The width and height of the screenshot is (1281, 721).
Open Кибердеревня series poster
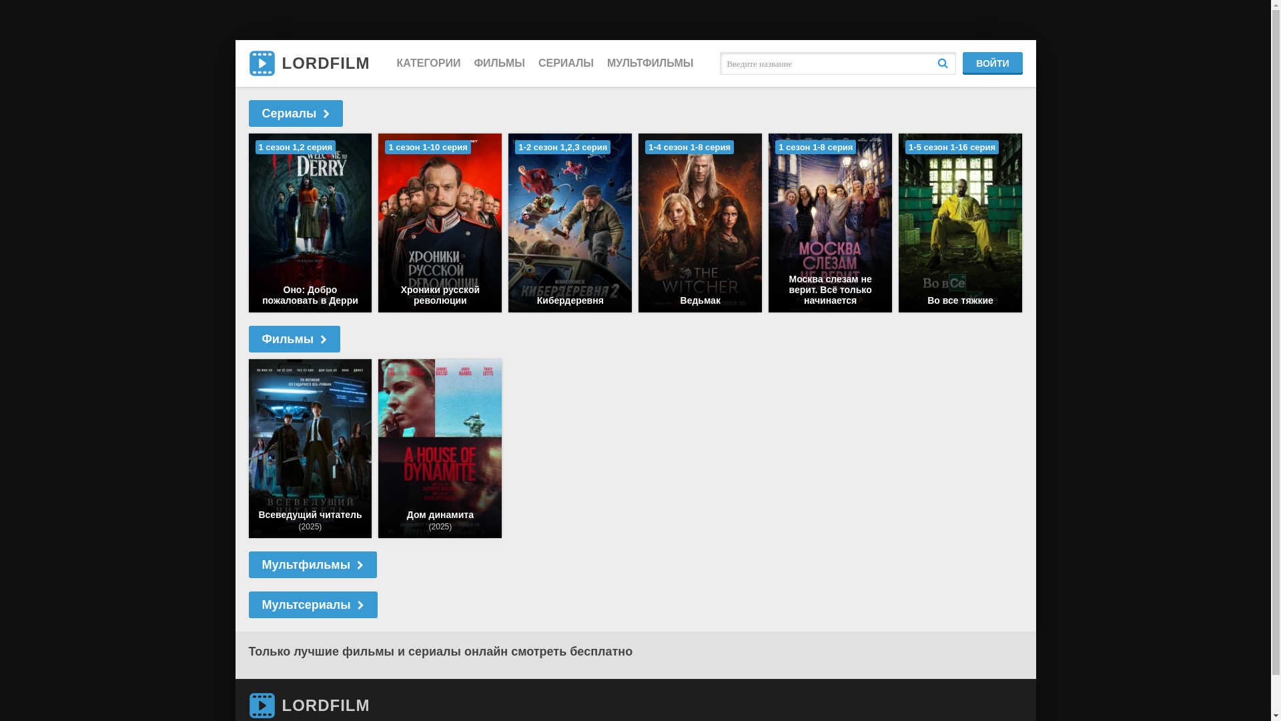pyautogui.click(x=570, y=223)
